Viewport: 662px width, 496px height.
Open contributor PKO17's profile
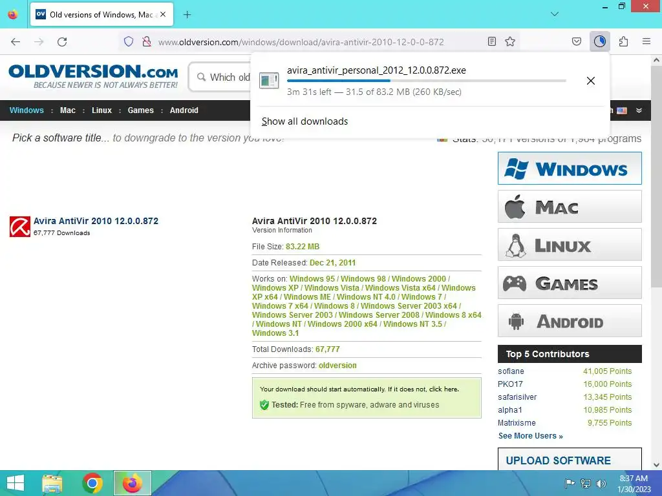(x=510, y=384)
